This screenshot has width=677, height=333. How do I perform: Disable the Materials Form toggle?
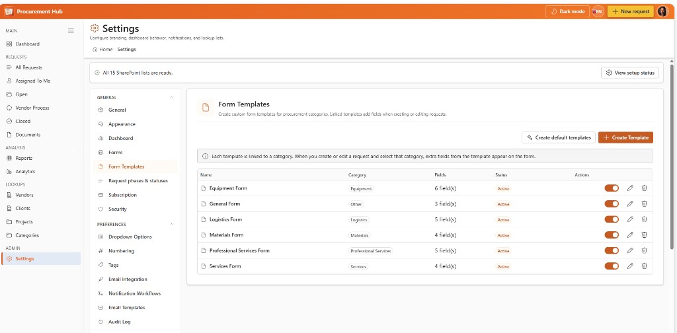[612, 235]
